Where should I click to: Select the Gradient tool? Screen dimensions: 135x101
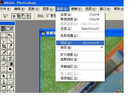click(x=11, y=64)
